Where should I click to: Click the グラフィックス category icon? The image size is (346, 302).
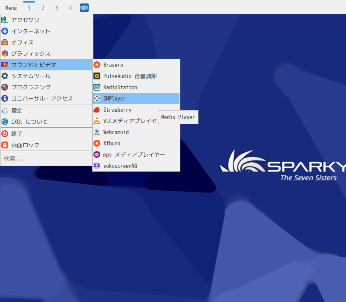tap(5, 53)
